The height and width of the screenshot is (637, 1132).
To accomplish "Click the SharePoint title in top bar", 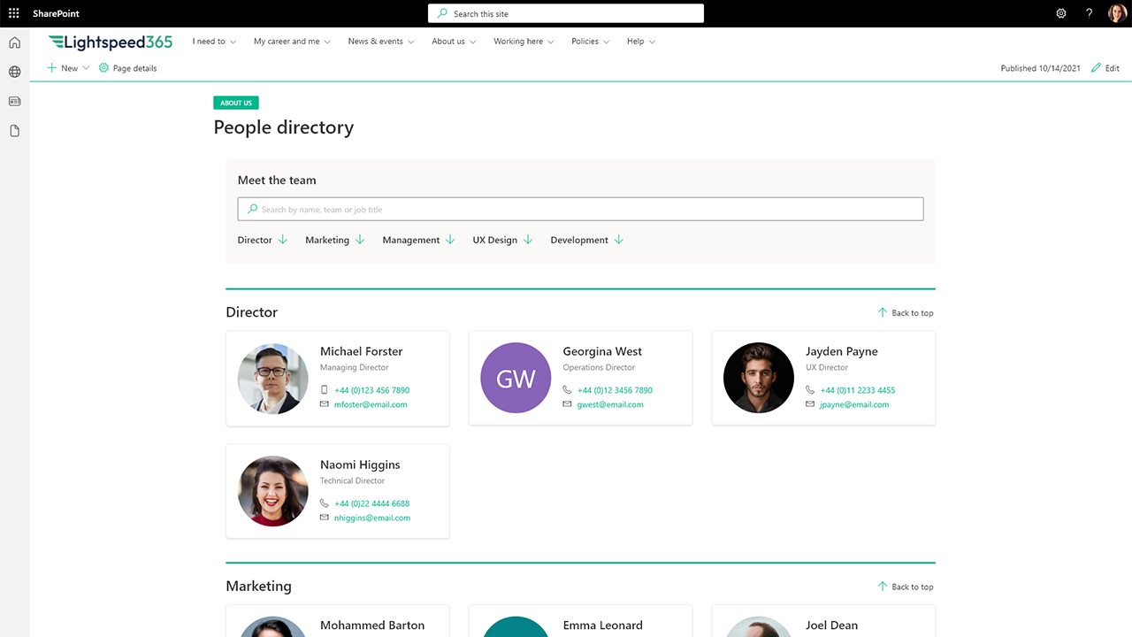I will (56, 13).
